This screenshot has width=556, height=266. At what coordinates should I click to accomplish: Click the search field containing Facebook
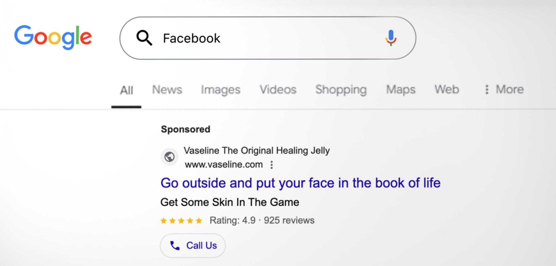point(268,38)
